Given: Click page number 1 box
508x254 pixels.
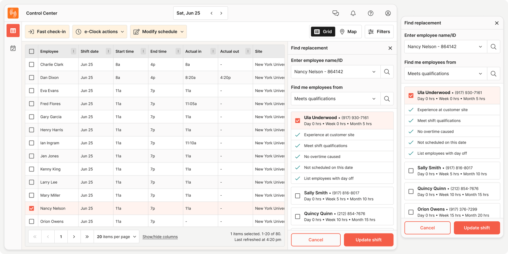Looking at the screenshot, I should click(x=61, y=237).
